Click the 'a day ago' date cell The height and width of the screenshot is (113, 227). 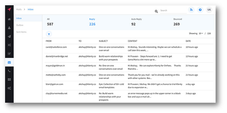(x=190, y=84)
